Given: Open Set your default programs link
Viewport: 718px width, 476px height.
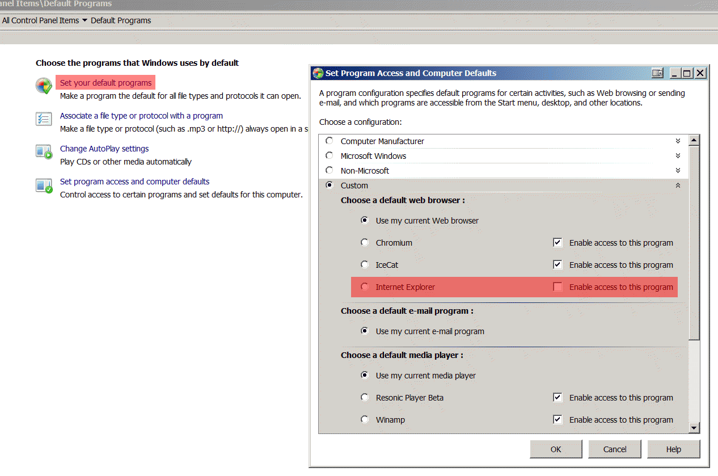Looking at the screenshot, I should [x=106, y=83].
